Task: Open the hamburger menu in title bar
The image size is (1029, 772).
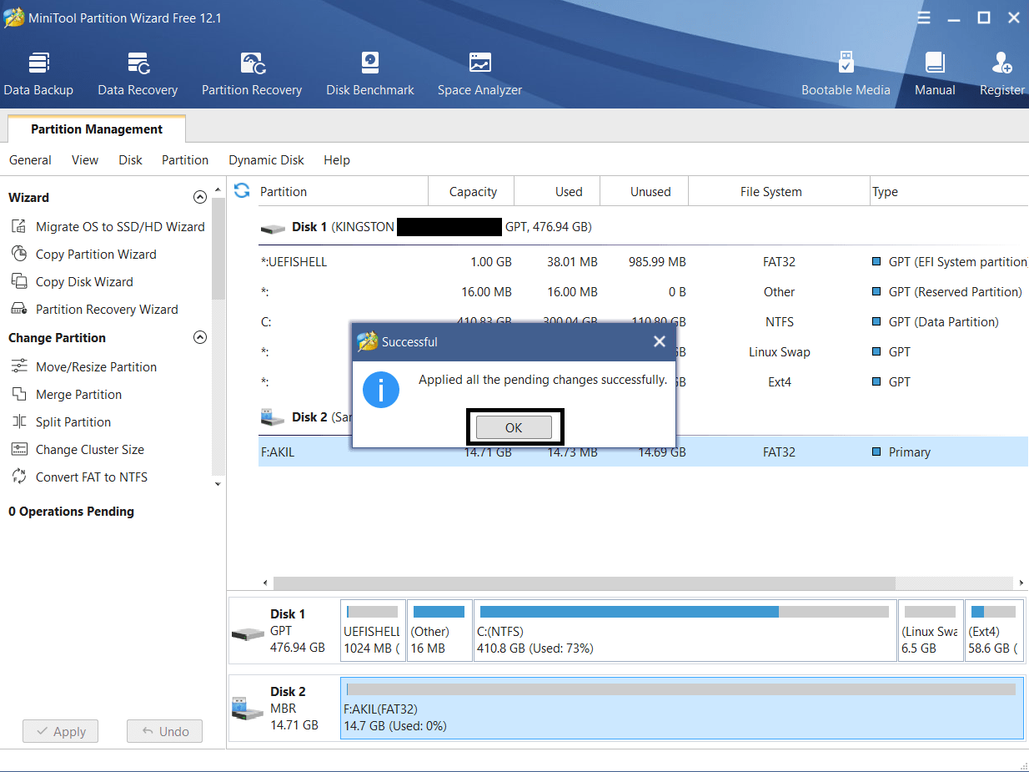Action: (x=924, y=18)
